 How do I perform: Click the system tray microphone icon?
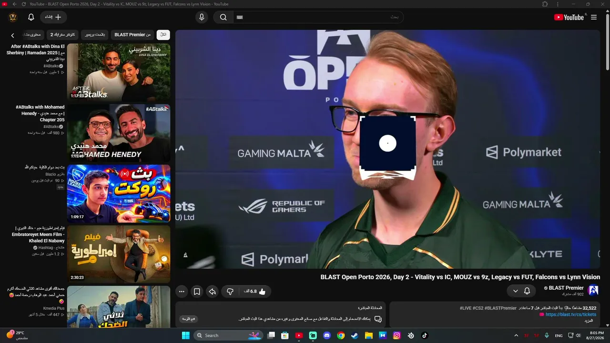pyautogui.click(x=547, y=335)
